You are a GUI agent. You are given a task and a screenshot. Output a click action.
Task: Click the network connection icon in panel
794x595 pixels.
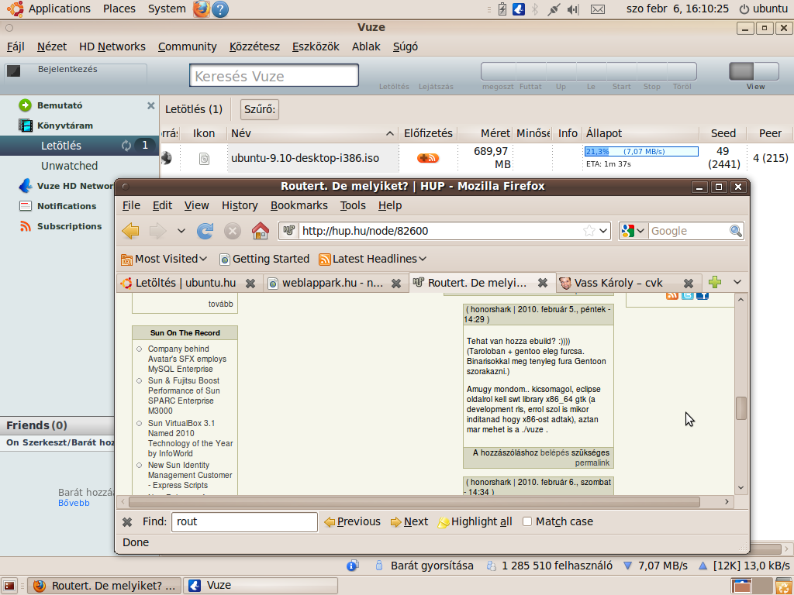554,9
